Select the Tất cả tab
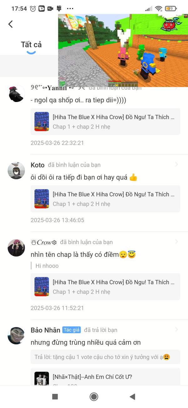Image resolution: width=188 pixels, height=408 pixels. 31,45
